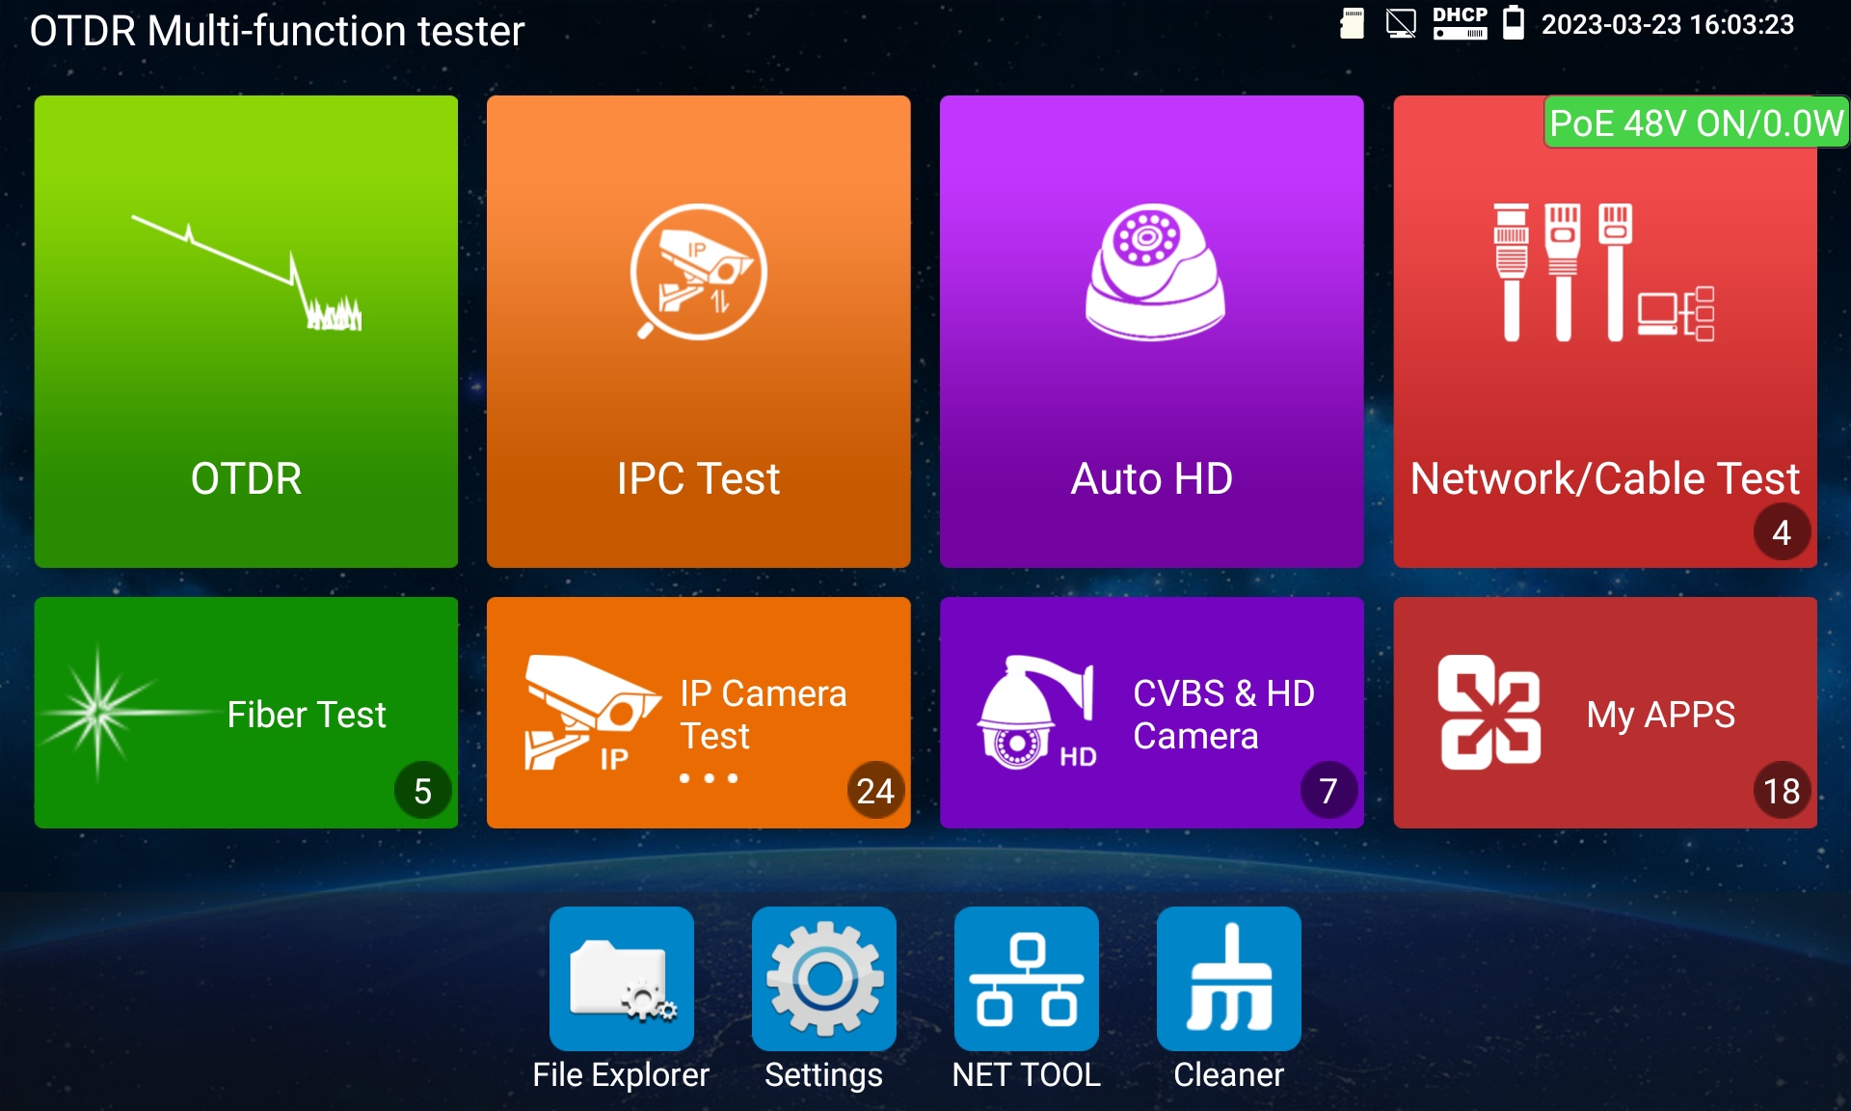The height and width of the screenshot is (1111, 1851).
Task: Expand the 18-item badge on My APPS
Action: click(x=1781, y=791)
